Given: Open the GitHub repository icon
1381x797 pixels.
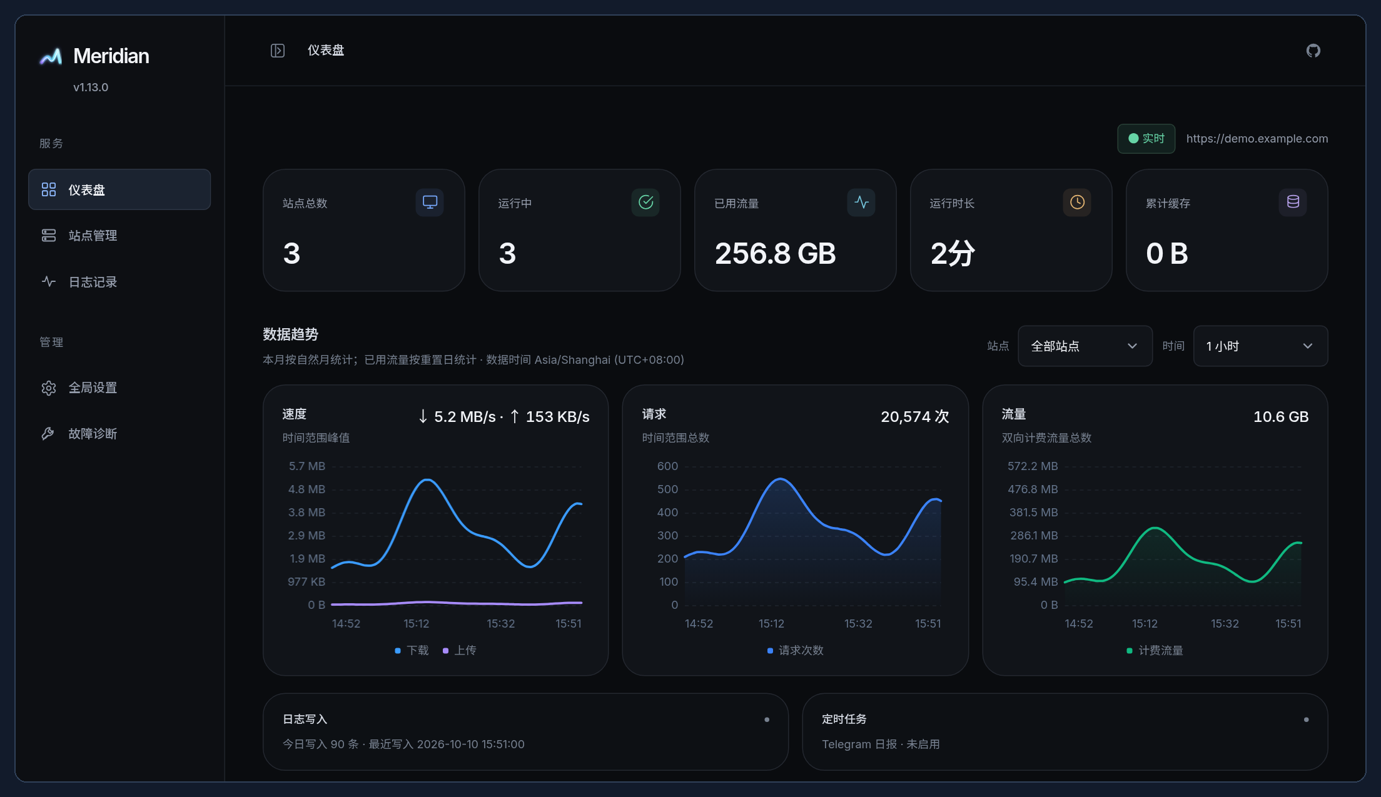Looking at the screenshot, I should click(x=1313, y=51).
